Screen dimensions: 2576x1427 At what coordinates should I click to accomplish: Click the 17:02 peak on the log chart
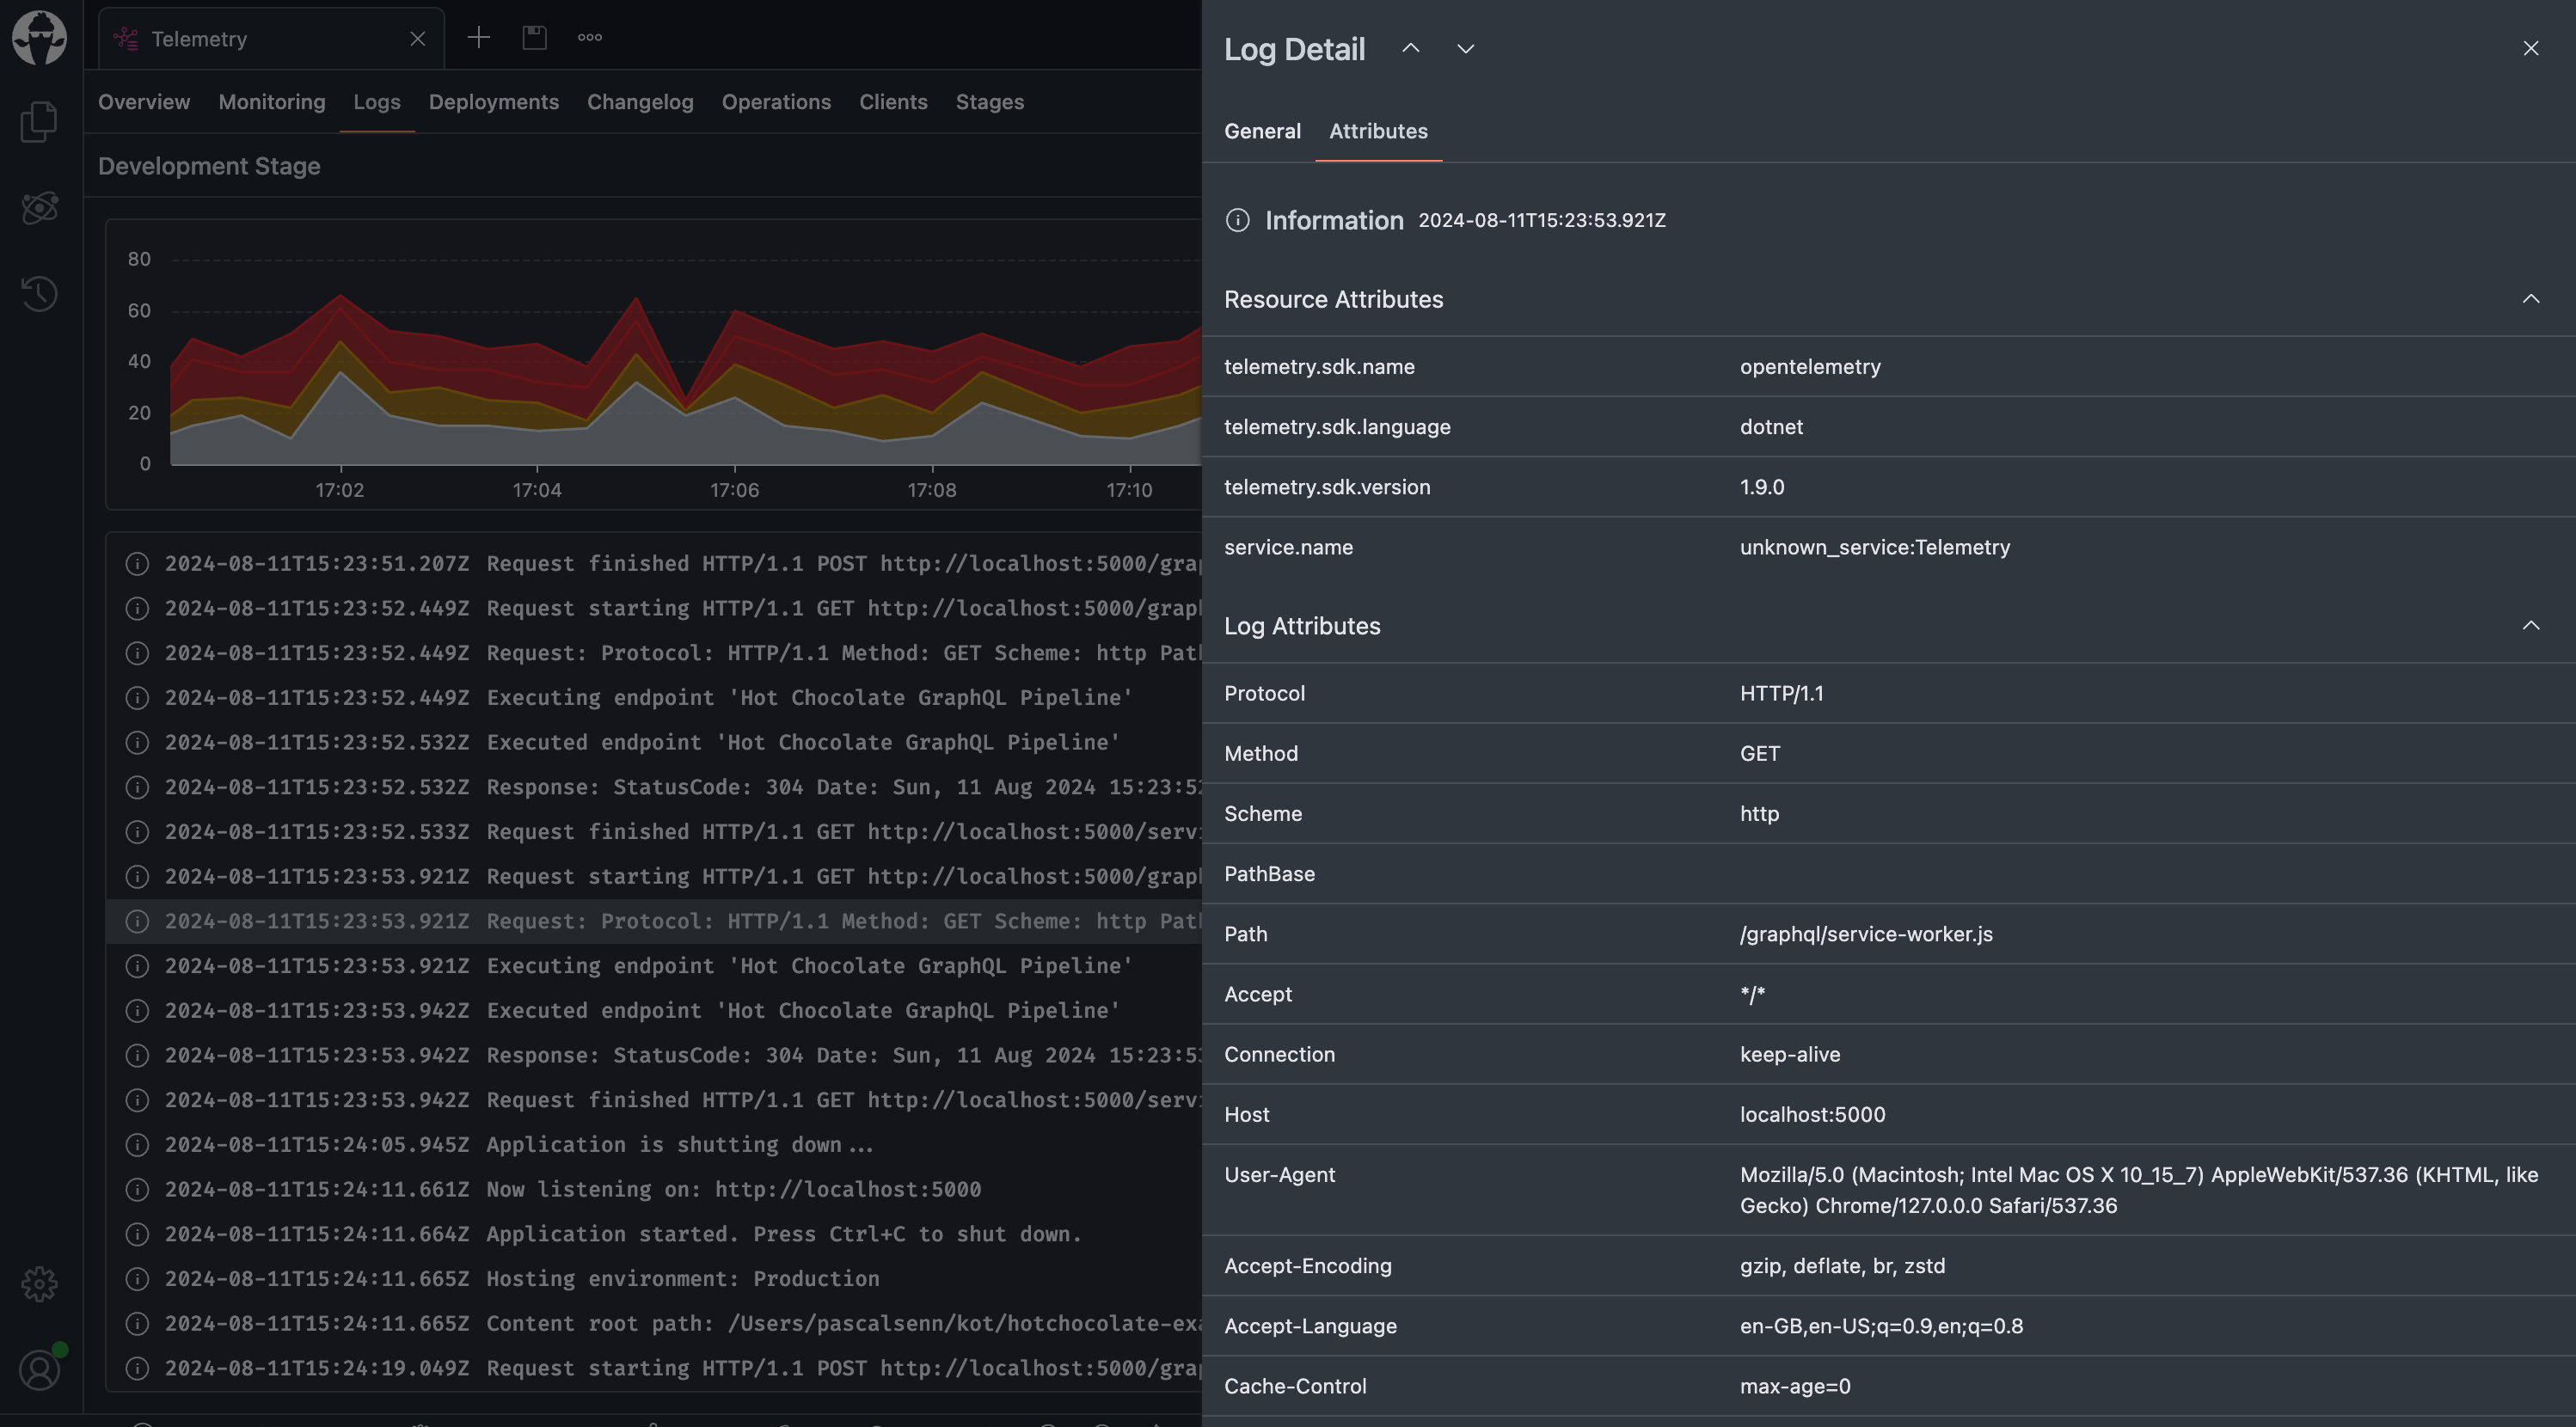[341, 296]
